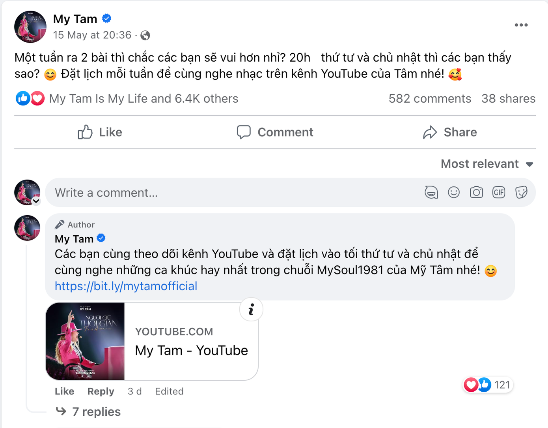Insert a GIF into your comment

tap(499, 192)
